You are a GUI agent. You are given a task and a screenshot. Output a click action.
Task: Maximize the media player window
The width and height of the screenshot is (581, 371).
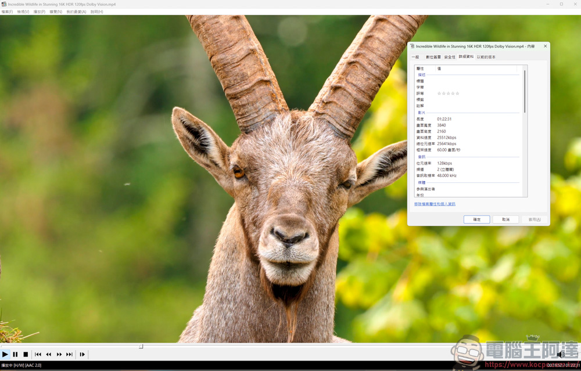pyautogui.click(x=561, y=4)
